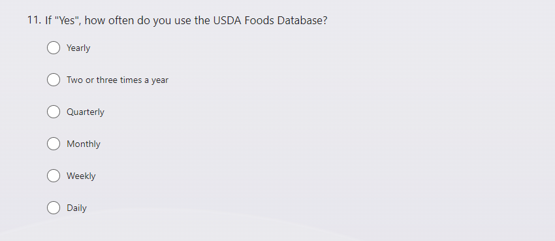This screenshot has width=555, height=241.
Task: Click the question number "11."
Action: tap(35, 20)
